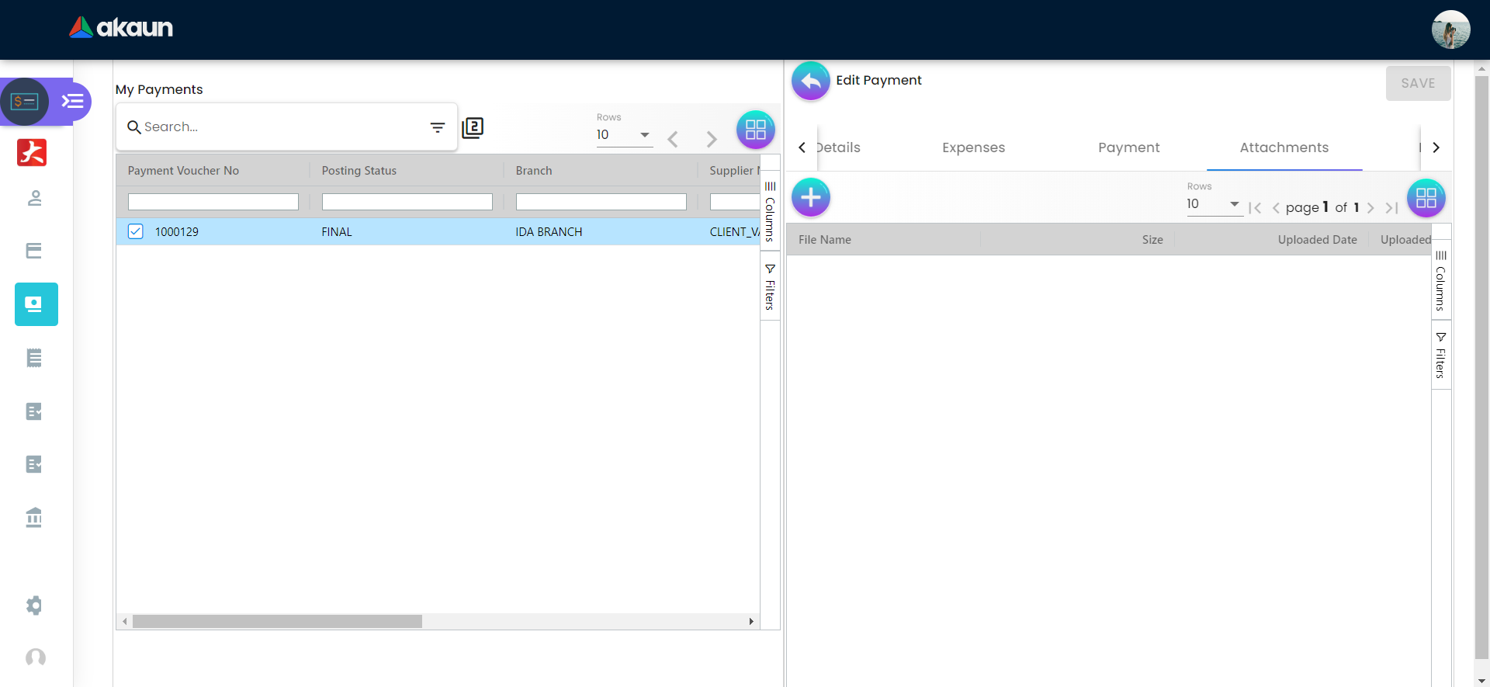
Task: Go to last page of attachments
Action: click(x=1391, y=208)
